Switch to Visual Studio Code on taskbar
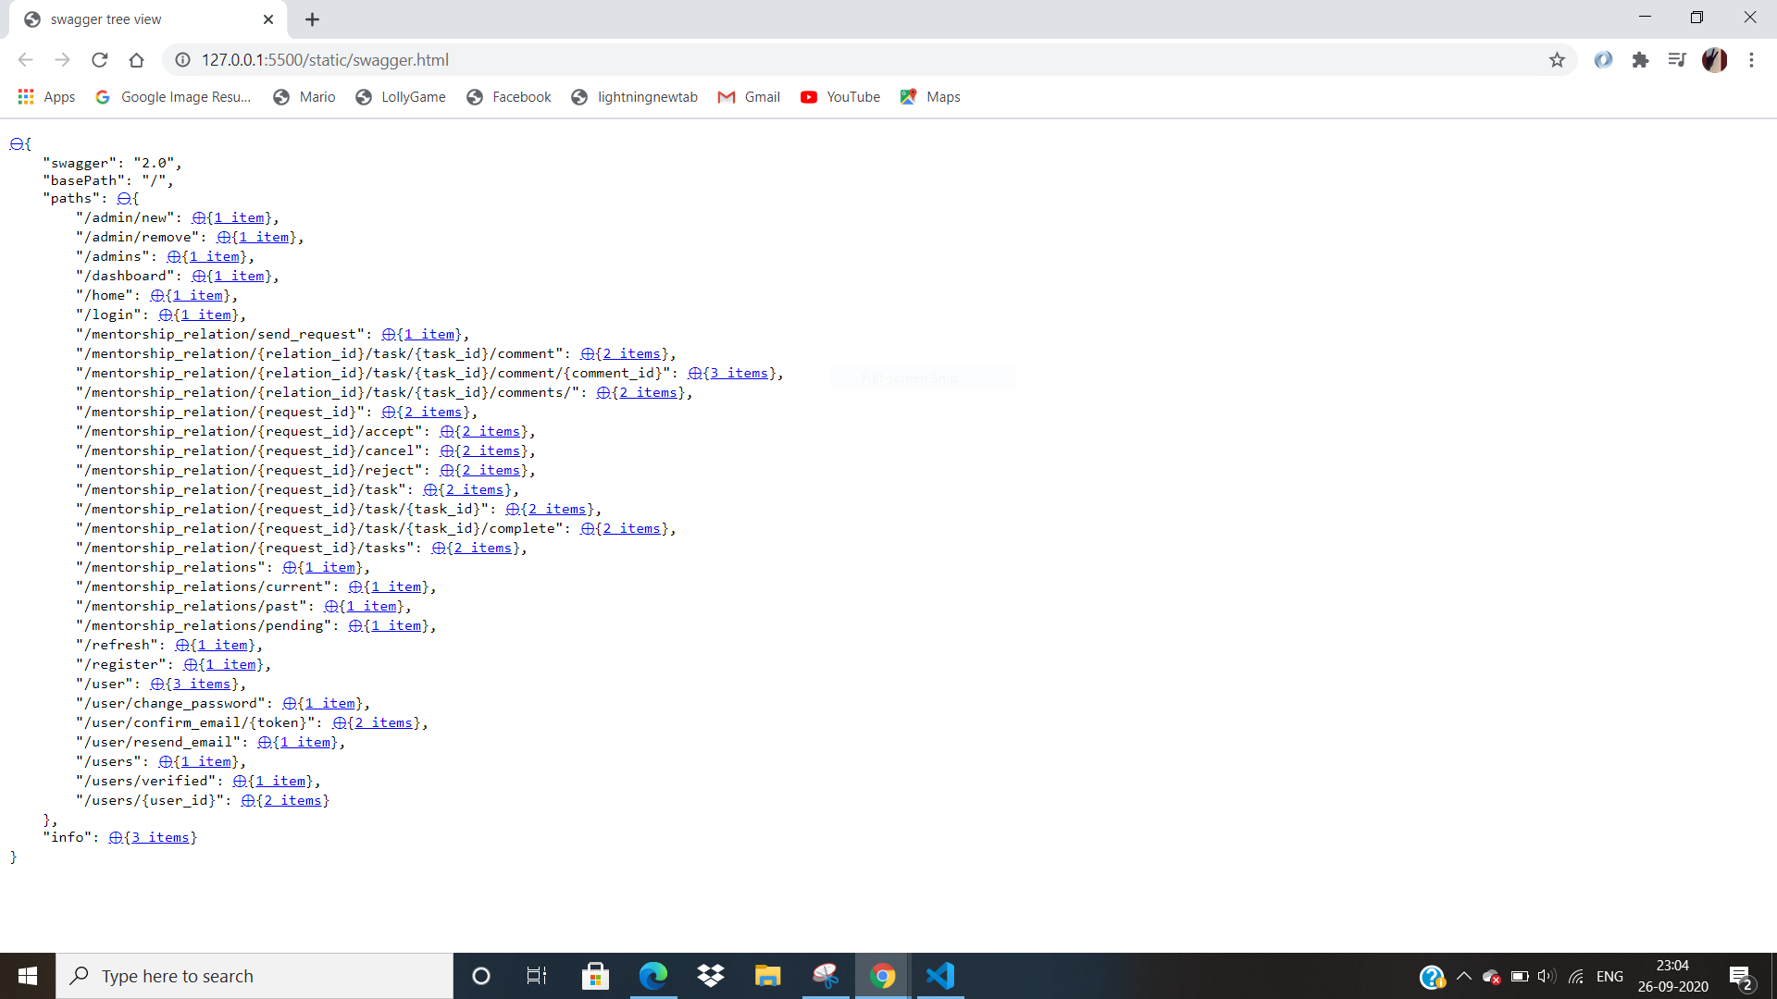 click(x=939, y=976)
